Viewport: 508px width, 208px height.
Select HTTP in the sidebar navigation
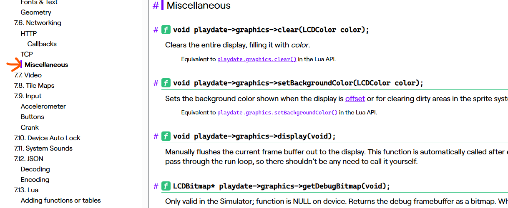29,33
